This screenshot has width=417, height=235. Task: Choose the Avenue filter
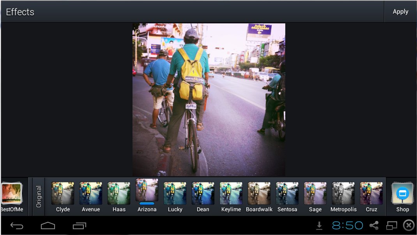91,197
